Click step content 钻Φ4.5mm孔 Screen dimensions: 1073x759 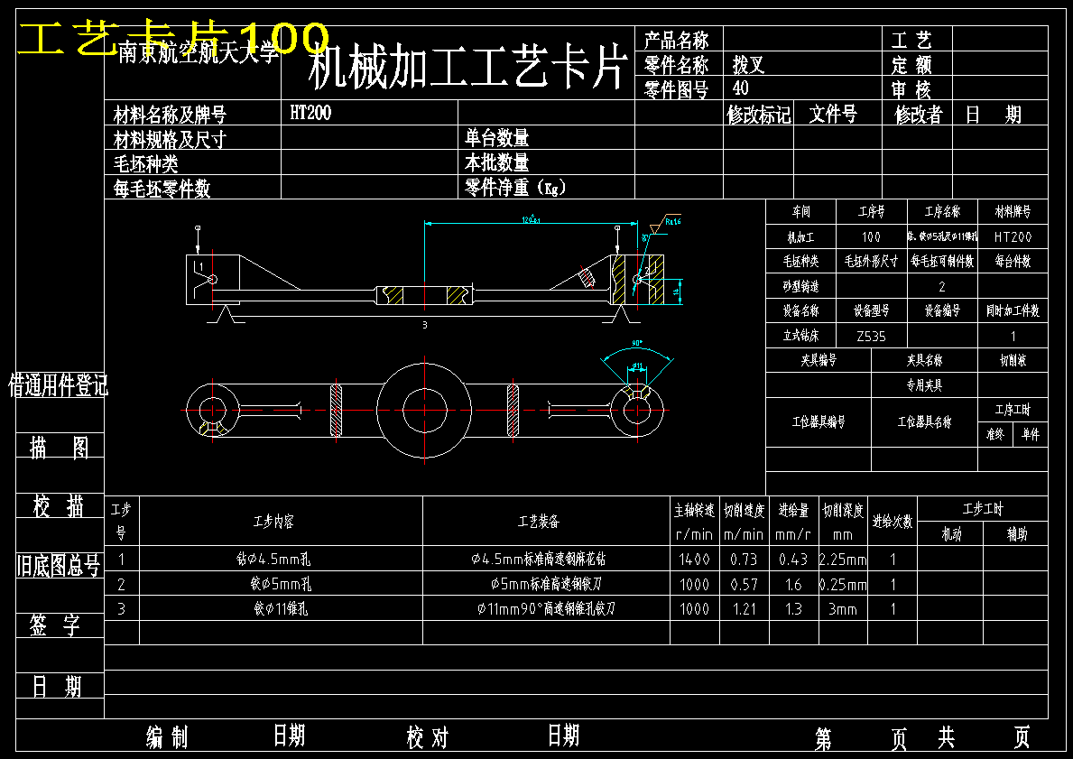coord(273,560)
